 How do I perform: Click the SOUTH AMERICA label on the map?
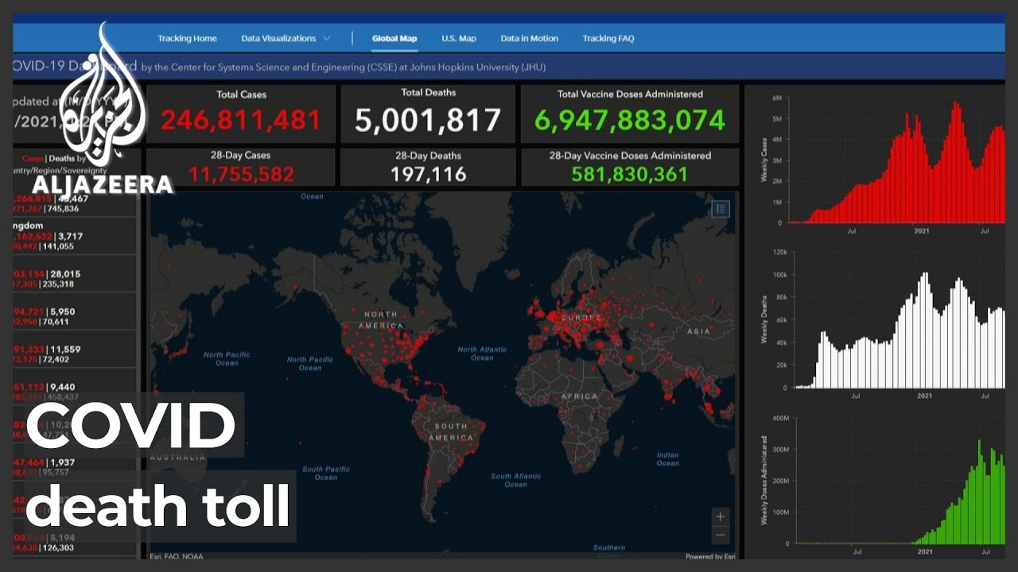(x=451, y=432)
